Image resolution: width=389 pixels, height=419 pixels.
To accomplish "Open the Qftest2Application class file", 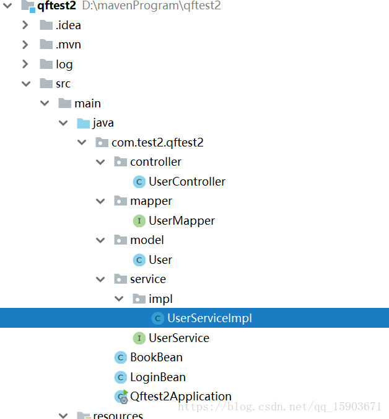I will pyautogui.click(x=181, y=397).
